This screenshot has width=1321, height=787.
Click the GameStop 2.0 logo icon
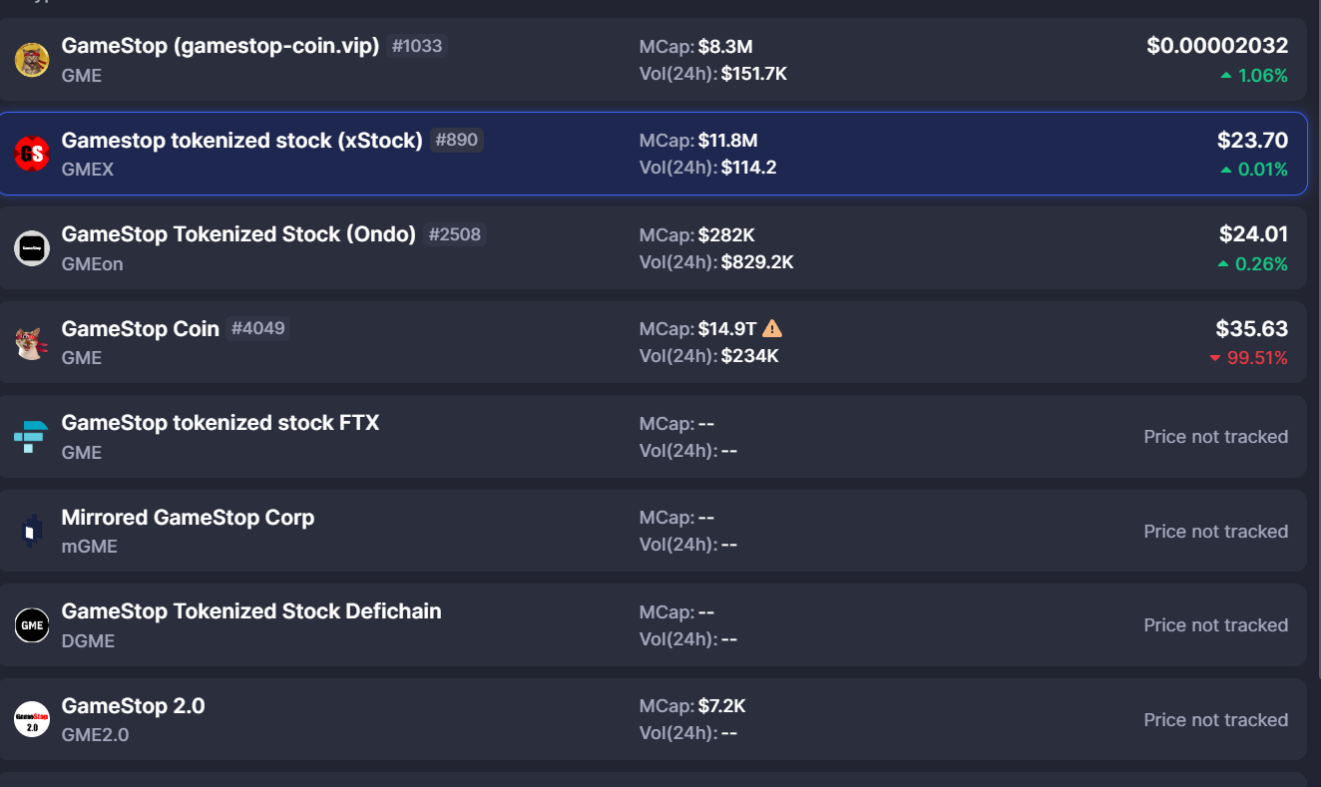pyautogui.click(x=32, y=719)
